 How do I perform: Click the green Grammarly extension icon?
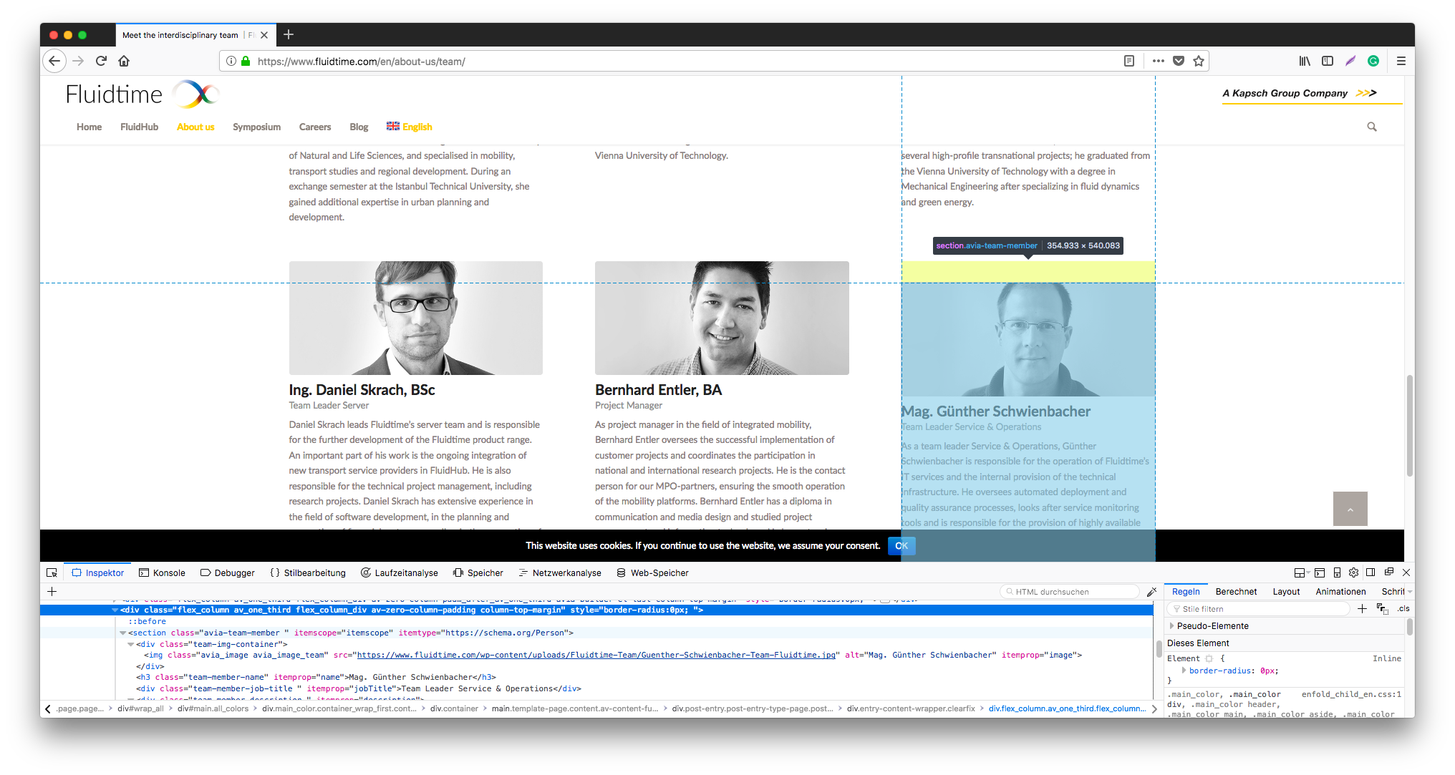1373,62
